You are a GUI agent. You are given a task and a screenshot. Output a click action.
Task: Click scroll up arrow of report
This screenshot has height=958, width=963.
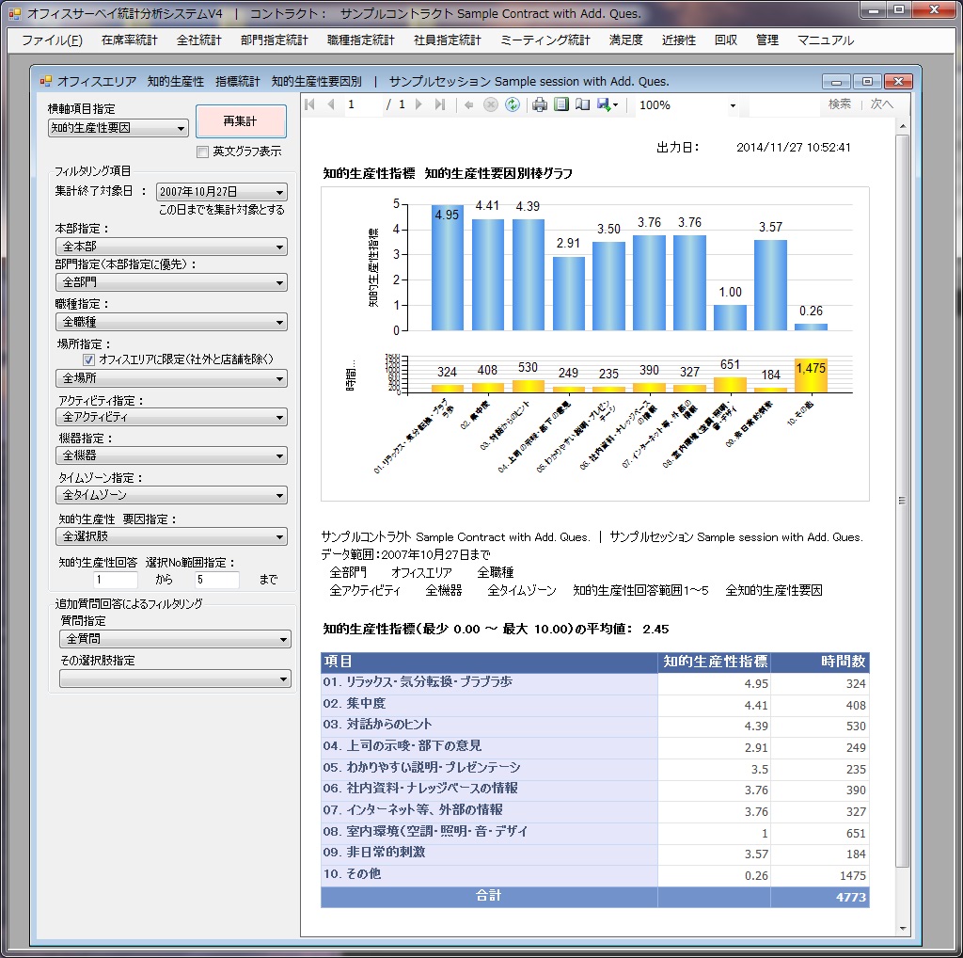click(902, 126)
